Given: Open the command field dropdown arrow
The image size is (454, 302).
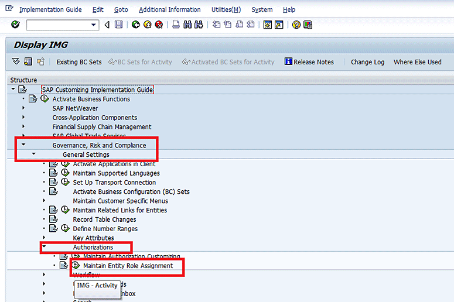Looking at the screenshot, I should 94,25.
